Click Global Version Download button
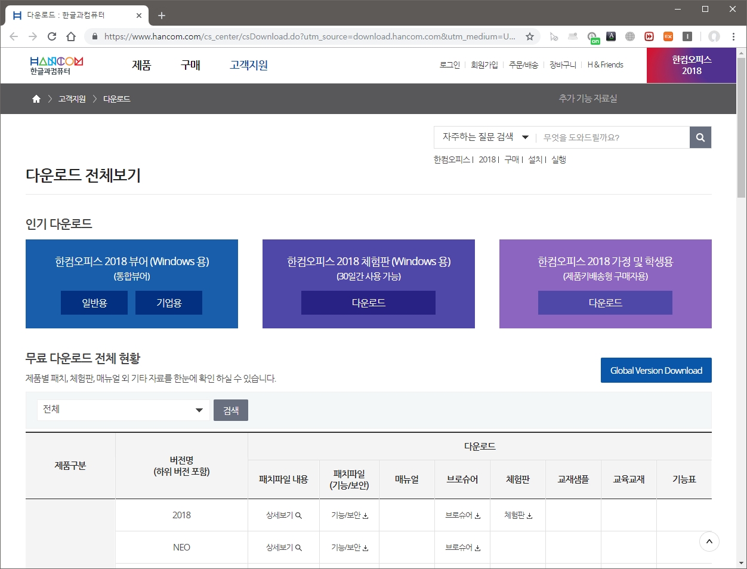This screenshot has height=569, width=747. pyautogui.click(x=656, y=370)
